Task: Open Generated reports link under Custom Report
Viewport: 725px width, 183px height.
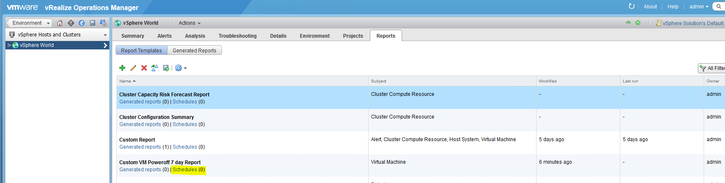Action: (x=140, y=147)
